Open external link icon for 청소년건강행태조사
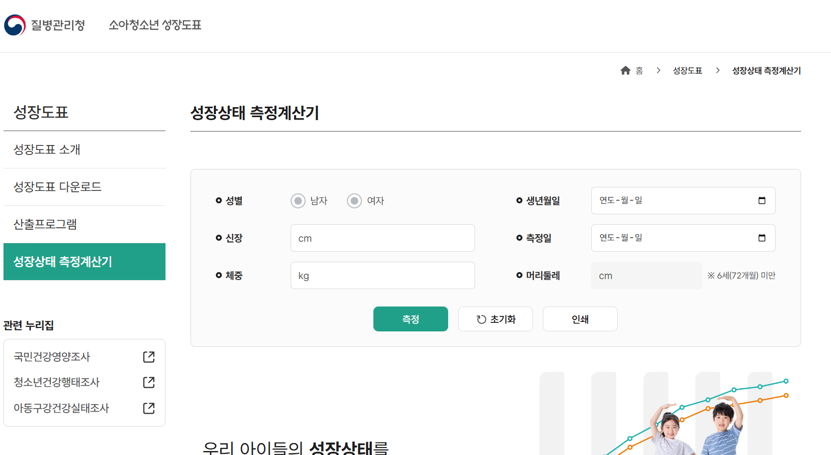 149,382
